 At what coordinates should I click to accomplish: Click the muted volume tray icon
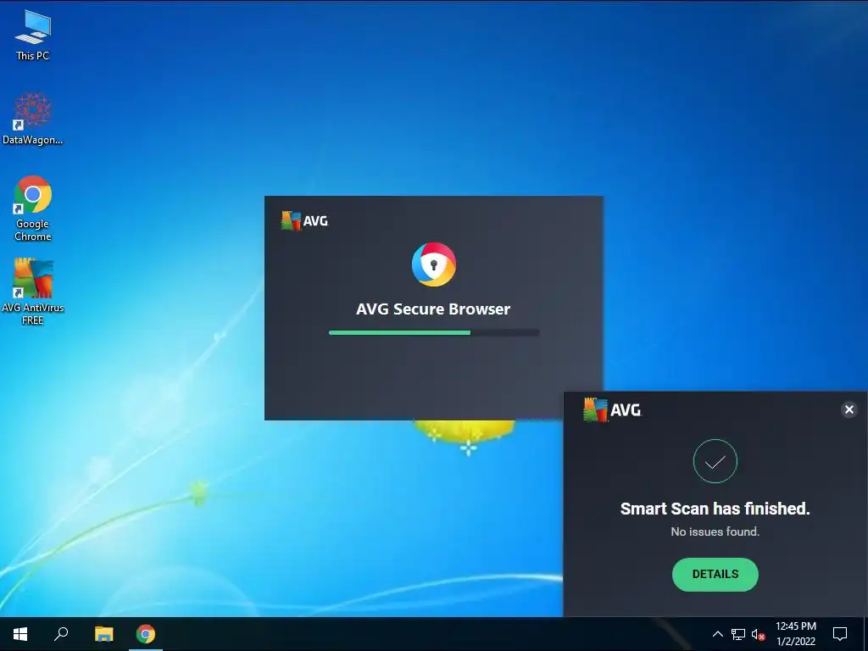(758, 634)
